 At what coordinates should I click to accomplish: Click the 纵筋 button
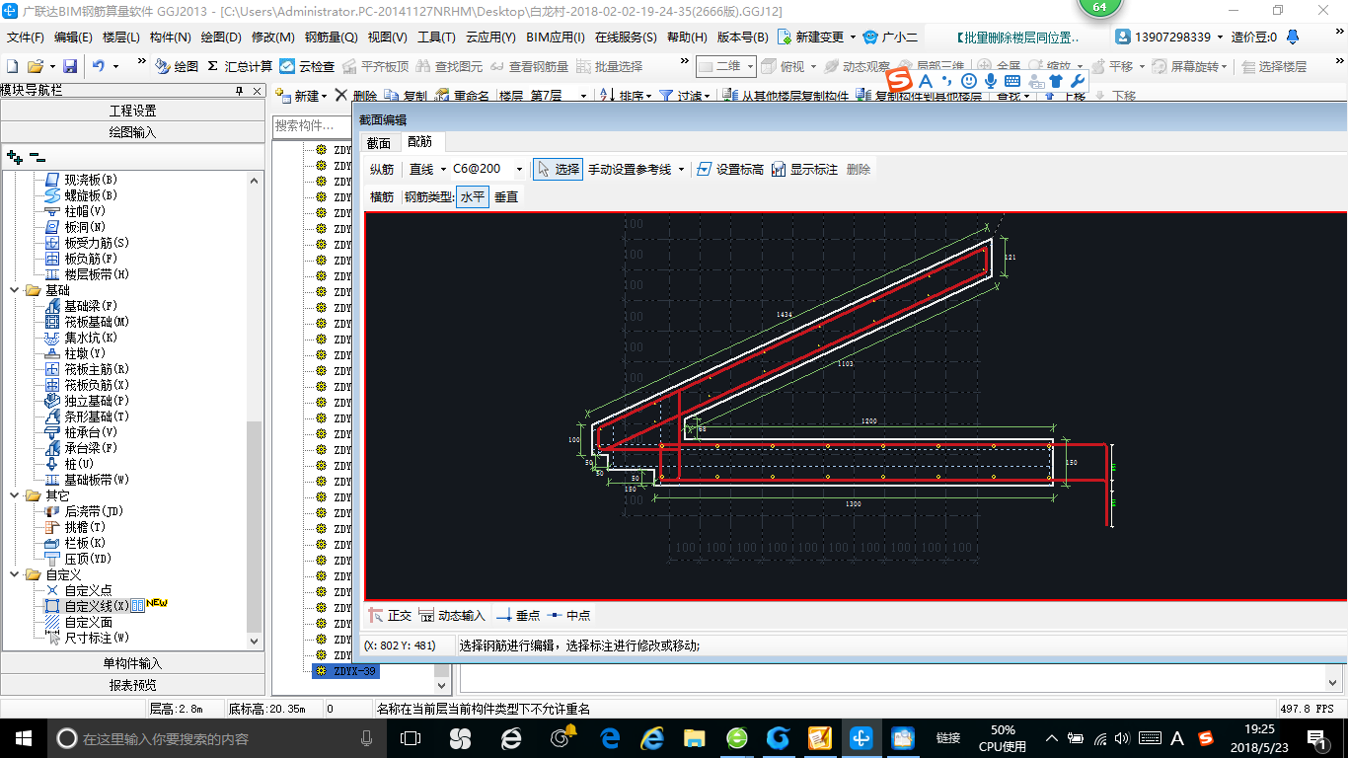382,169
